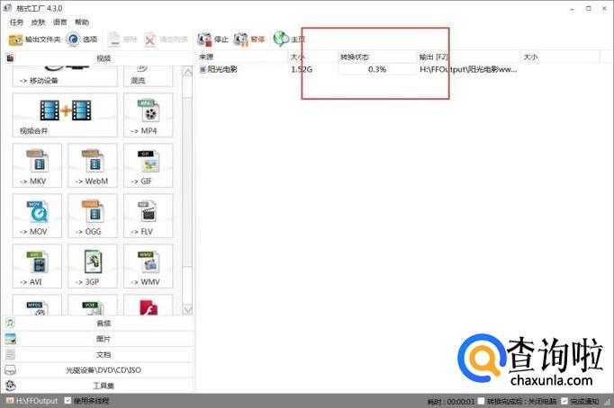Viewport: 614px width, 408px height.
Task: Click the MOV format icon
Action: 38,216
